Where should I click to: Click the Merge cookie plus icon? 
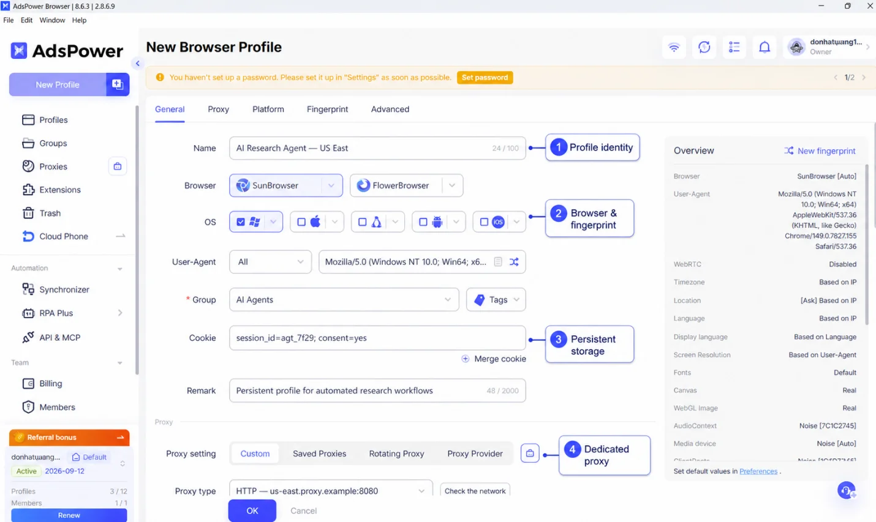point(466,359)
